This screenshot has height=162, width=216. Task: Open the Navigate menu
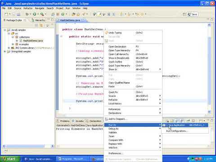40,8
